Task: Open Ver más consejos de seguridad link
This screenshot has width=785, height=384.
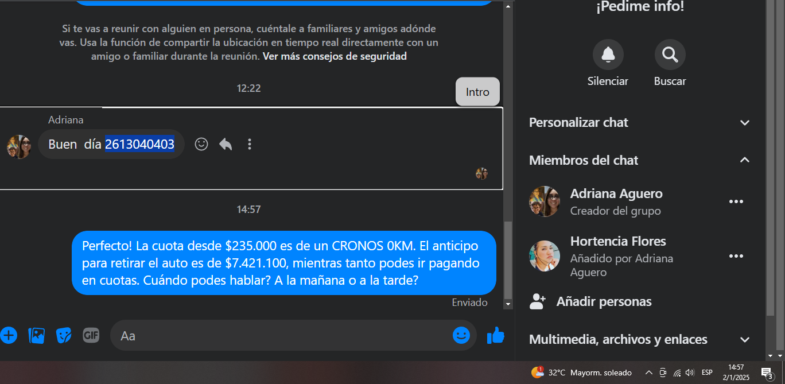Action: [x=335, y=56]
